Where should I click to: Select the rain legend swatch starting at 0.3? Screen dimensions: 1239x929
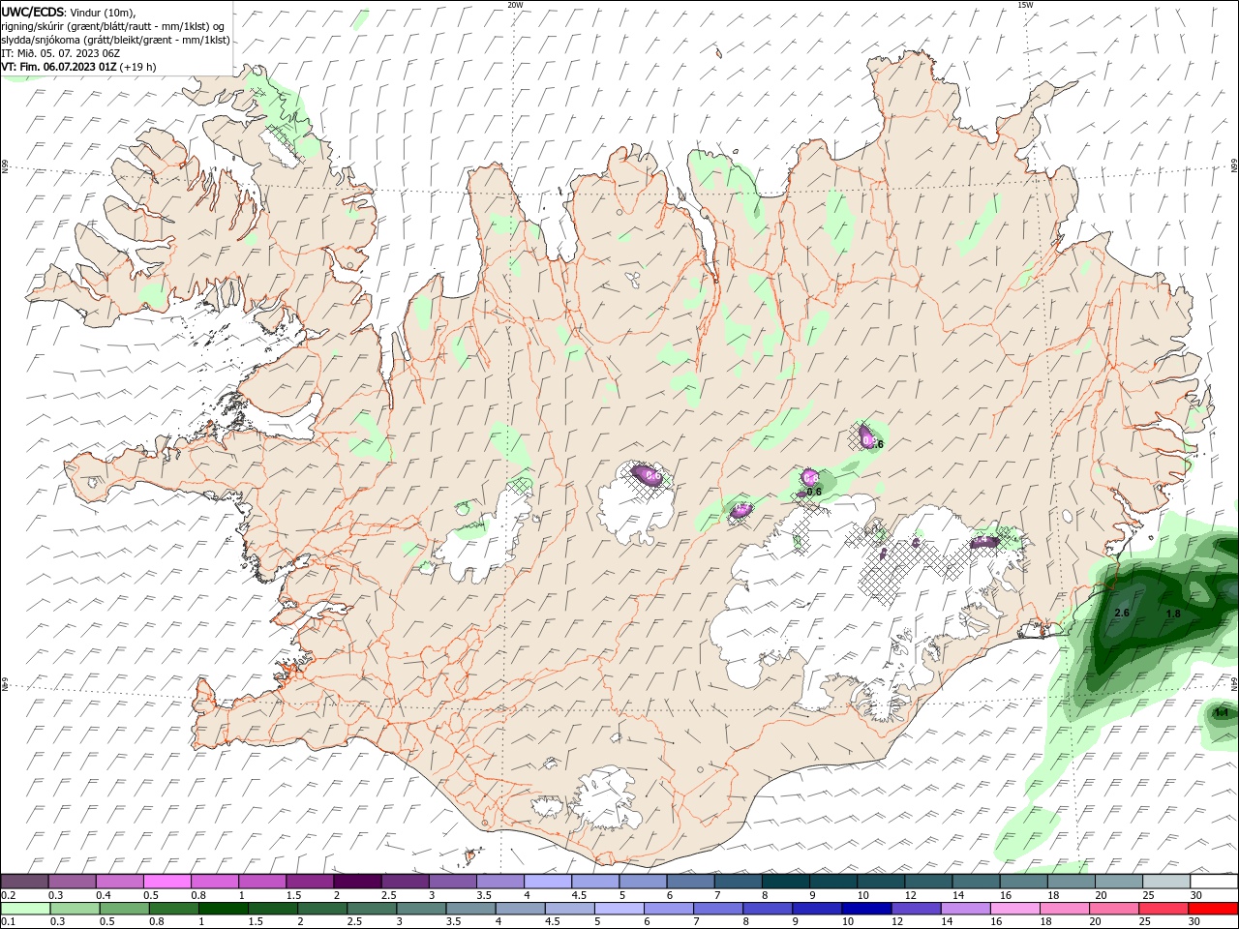[x=75, y=909]
